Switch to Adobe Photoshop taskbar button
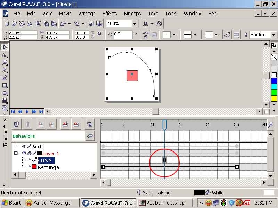Image resolution: width=278 pixels, height=208 pixels. coord(164,203)
